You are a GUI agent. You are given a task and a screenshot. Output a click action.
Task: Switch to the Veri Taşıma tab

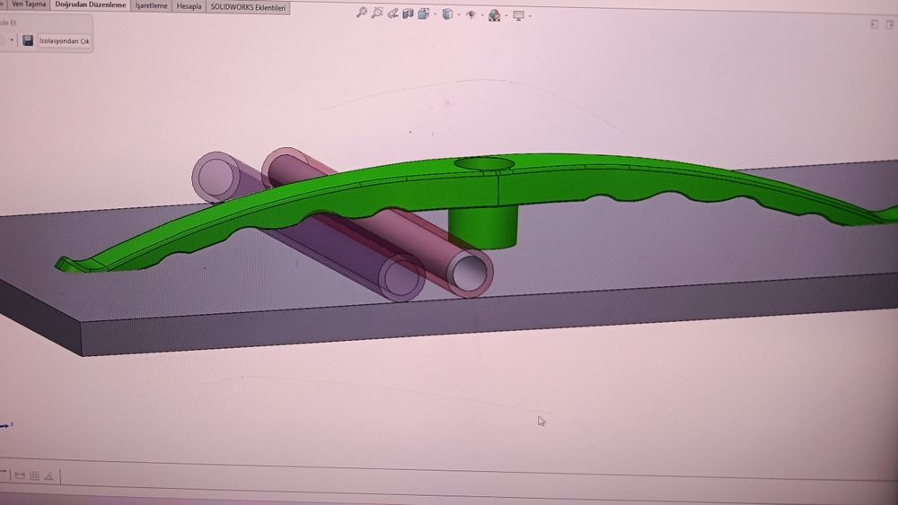(x=29, y=4)
